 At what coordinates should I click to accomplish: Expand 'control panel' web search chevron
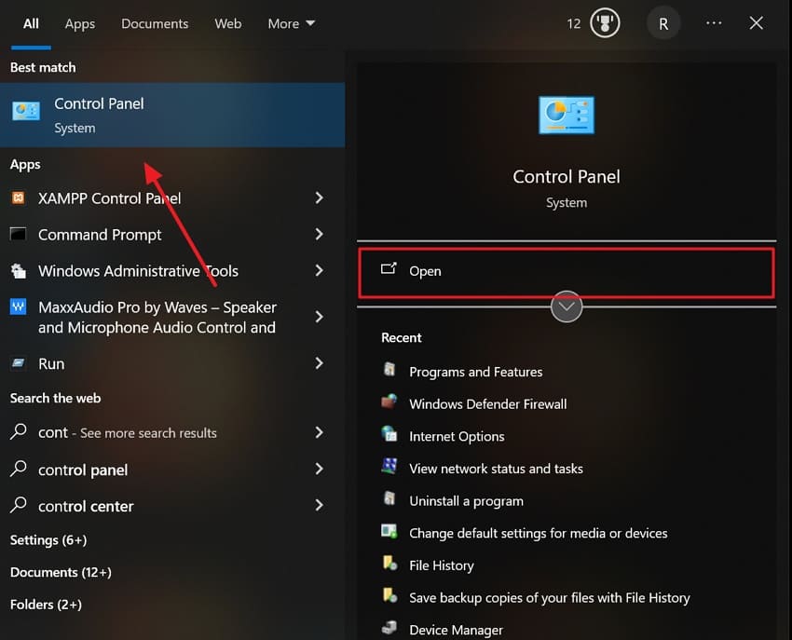(x=319, y=470)
